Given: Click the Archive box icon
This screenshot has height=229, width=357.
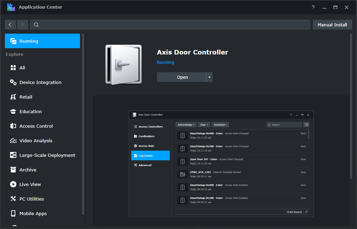Looking at the screenshot, I should (x=13, y=170).
